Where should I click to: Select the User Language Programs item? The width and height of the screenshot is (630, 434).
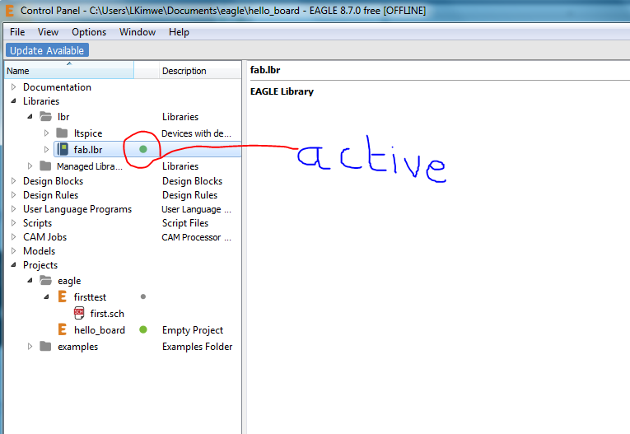(x=77, y=209)
